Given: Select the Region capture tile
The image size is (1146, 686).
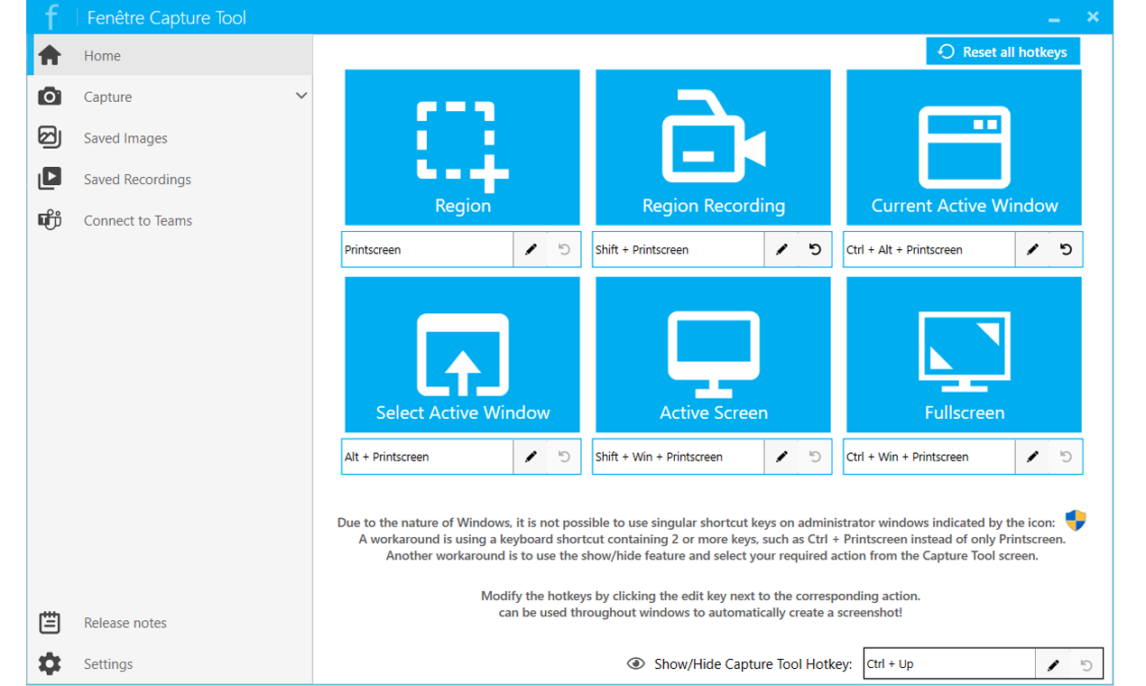Looking at the screenshot, I should click(x=461, y=147).
